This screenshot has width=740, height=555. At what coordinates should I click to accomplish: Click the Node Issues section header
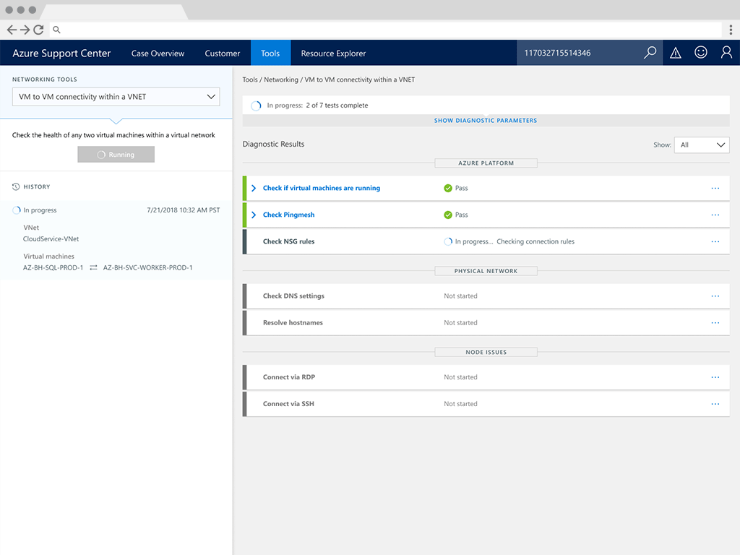point(486,352)
